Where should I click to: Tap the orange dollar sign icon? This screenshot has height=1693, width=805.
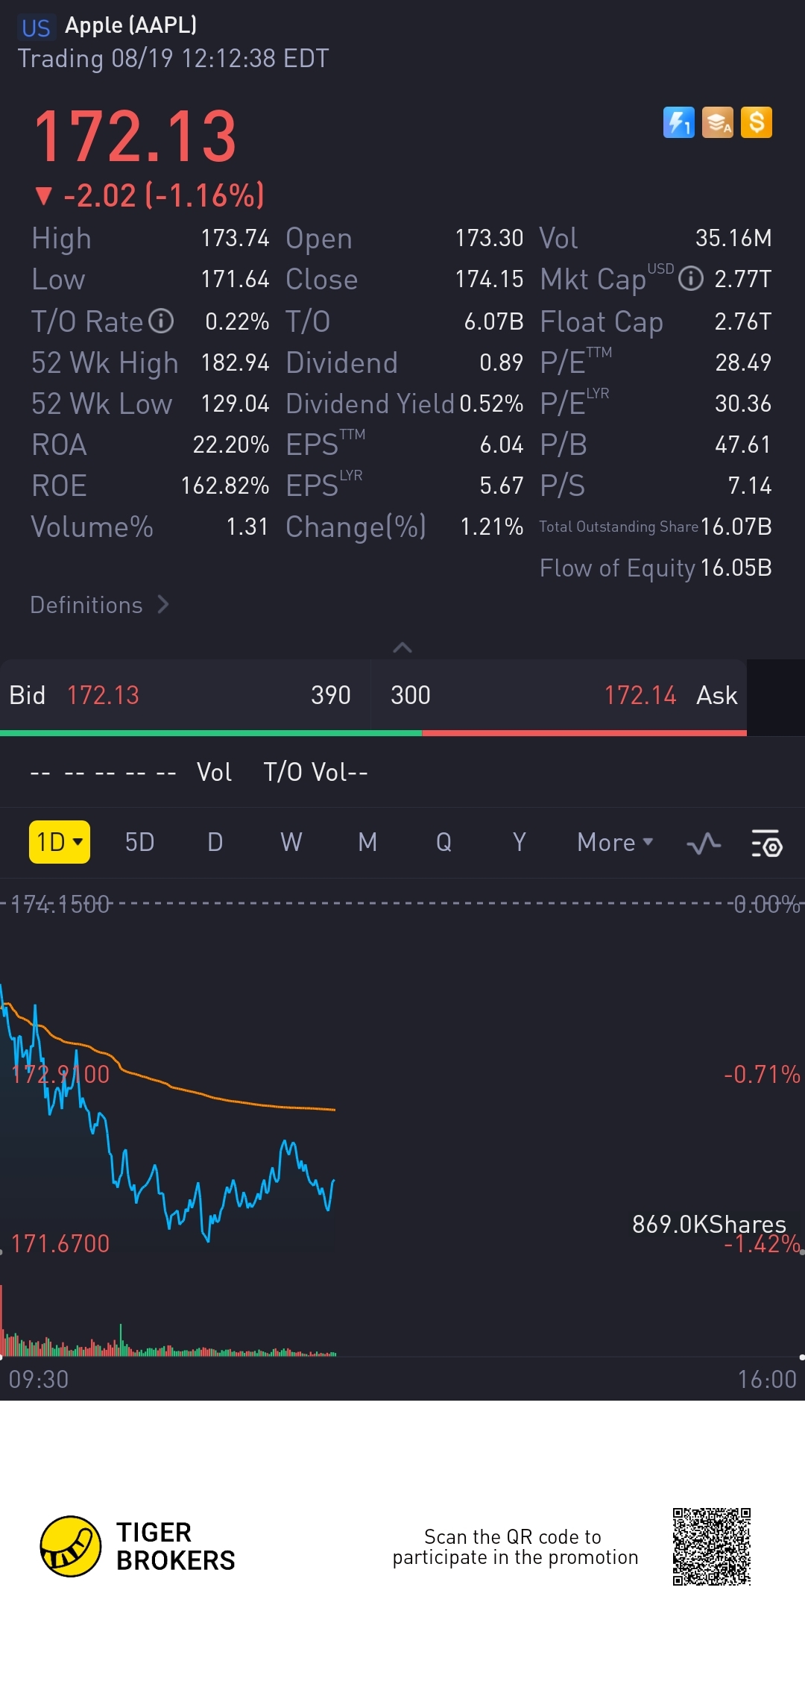[x=756, y=122]
